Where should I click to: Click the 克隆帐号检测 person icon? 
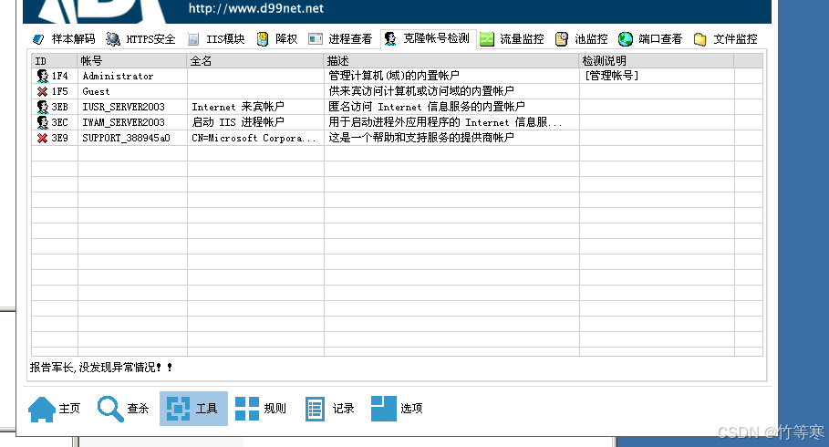390,38
